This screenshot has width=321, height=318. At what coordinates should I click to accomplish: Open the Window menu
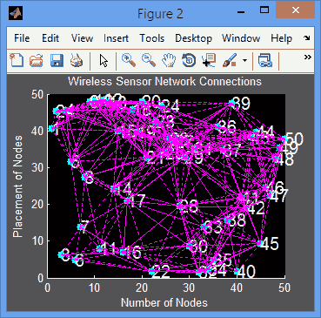(x=241, y=38)
